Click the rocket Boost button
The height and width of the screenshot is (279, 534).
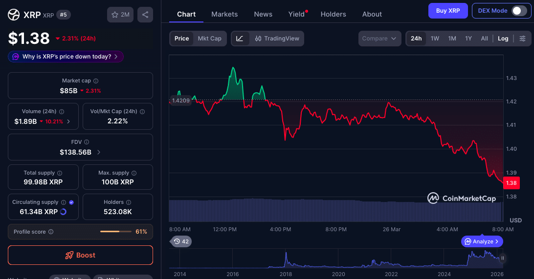(x=80, y=255)
